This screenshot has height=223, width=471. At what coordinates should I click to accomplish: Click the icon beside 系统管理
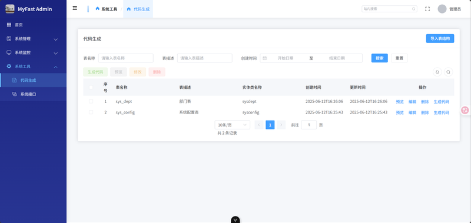tap(9, 39)
